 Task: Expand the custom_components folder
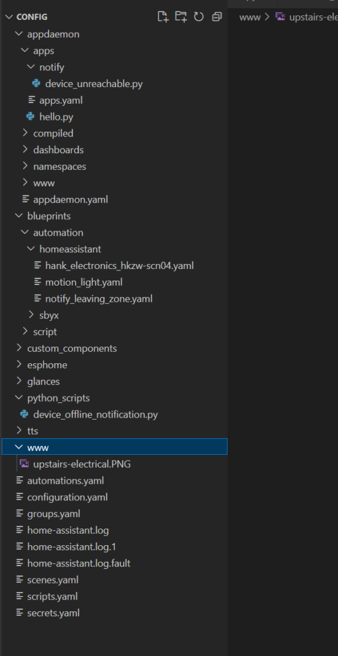point(19,348)
